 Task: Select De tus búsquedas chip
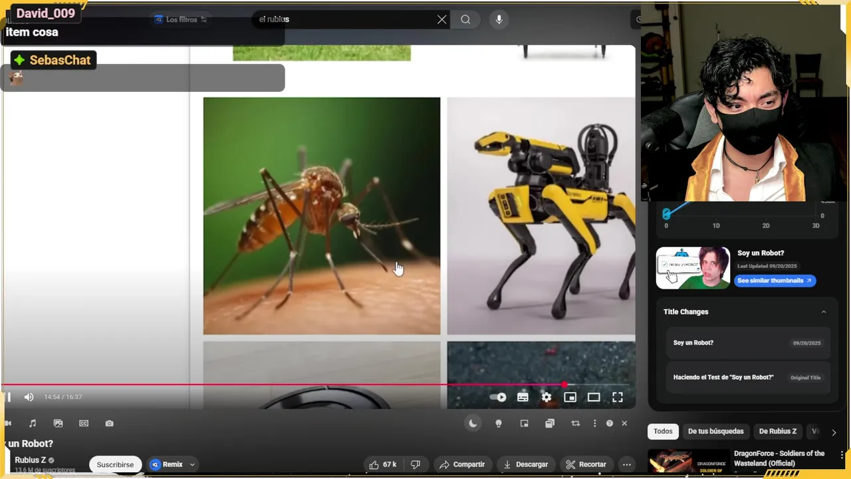pyautogui.click(x=716, y=431)
